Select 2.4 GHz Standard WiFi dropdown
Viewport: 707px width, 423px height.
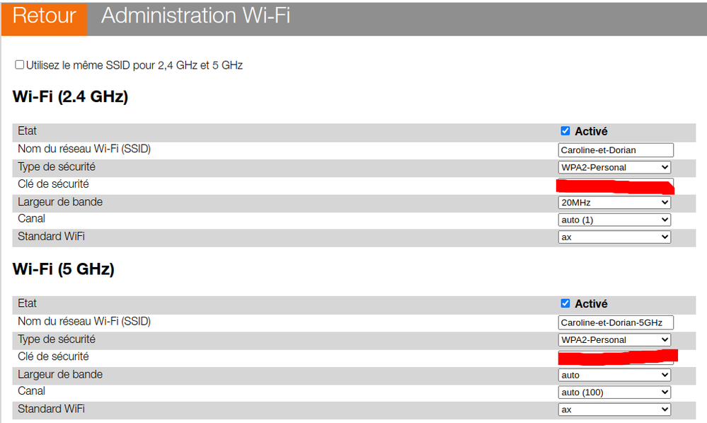[x=614, y=237]
